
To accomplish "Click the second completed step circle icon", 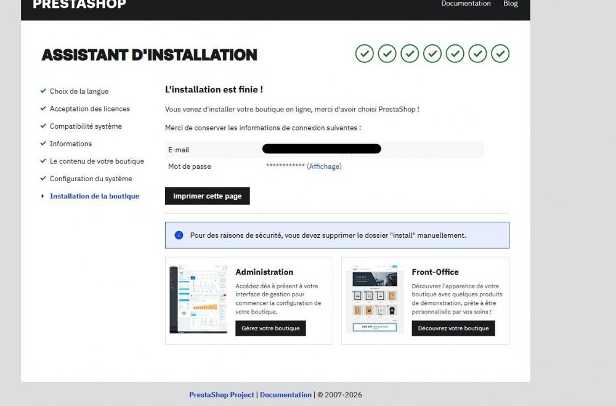I will [x=387, y=54].
